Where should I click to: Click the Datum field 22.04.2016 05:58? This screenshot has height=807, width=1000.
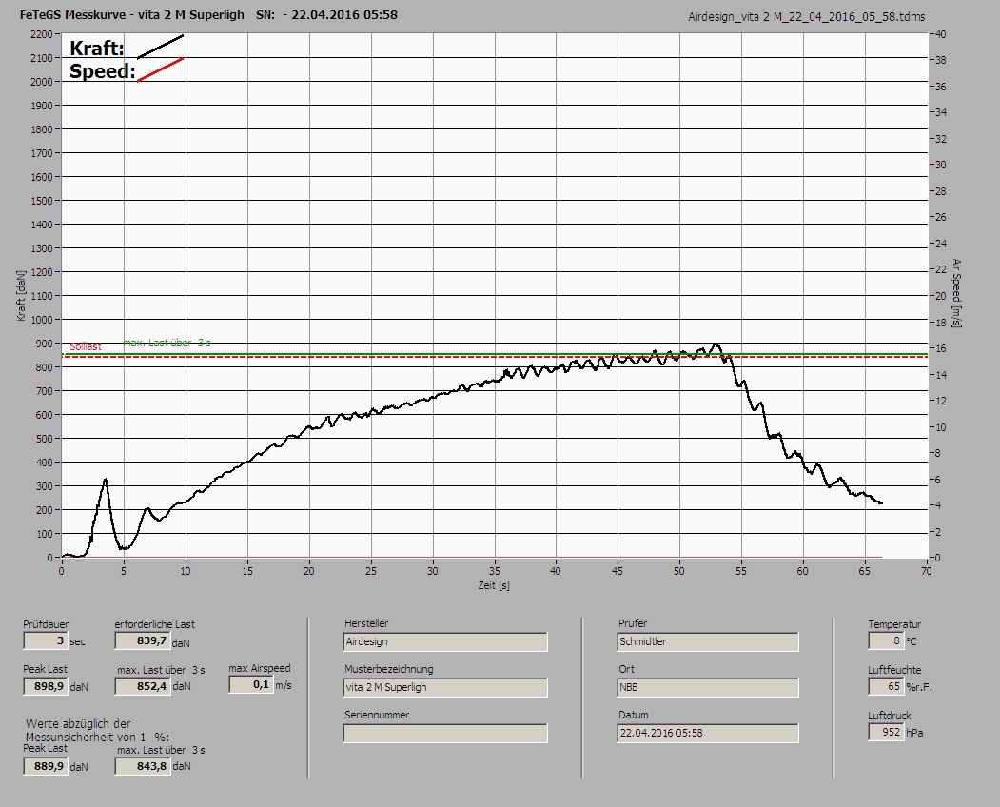coord(708,734)
